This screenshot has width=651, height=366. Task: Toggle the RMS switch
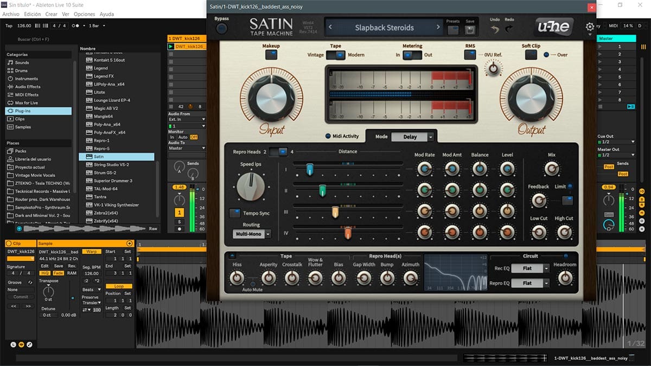[470, 55]
